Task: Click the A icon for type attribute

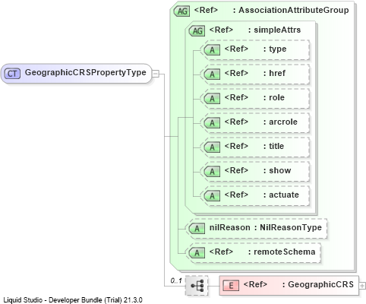Action: pyautogui.click(x=212, y=49)
